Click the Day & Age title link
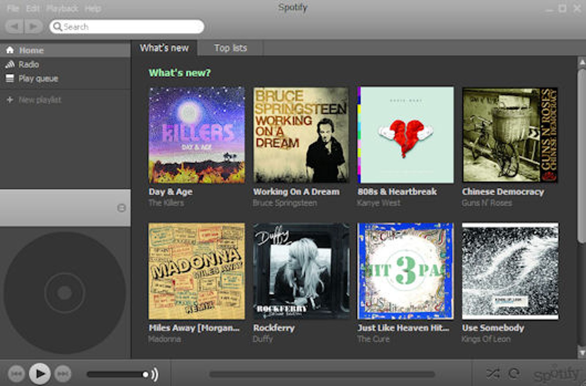Screen dimensions: 586x386 [x=171, y=192]
